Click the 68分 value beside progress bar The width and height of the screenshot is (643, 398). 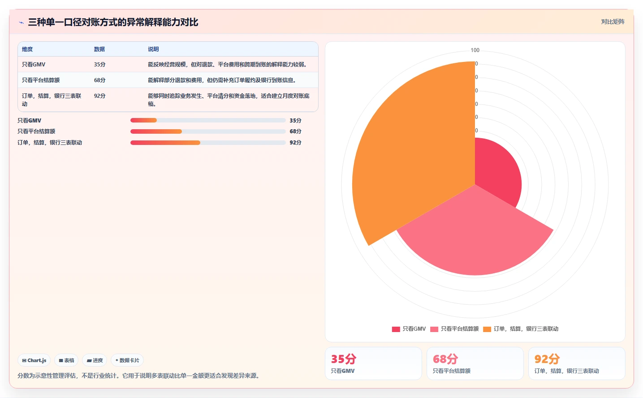click(296, 131)
